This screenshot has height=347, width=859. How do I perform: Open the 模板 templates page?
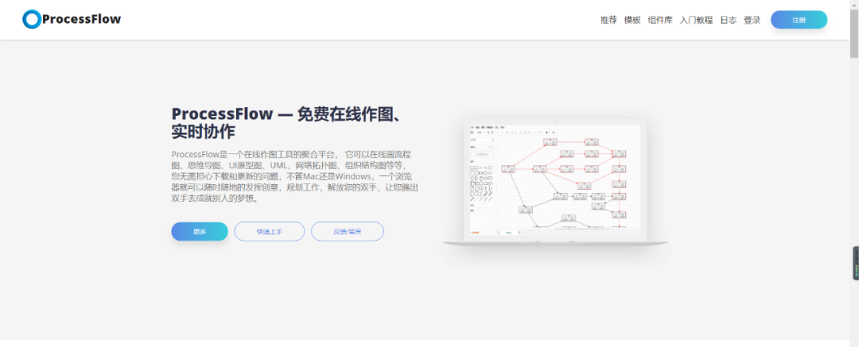click(x=632, y=21)
